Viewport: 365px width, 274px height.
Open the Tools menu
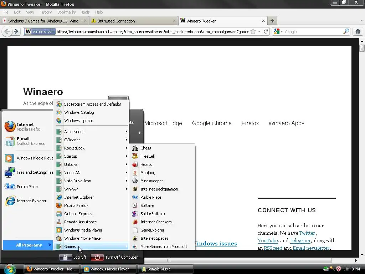86,12
